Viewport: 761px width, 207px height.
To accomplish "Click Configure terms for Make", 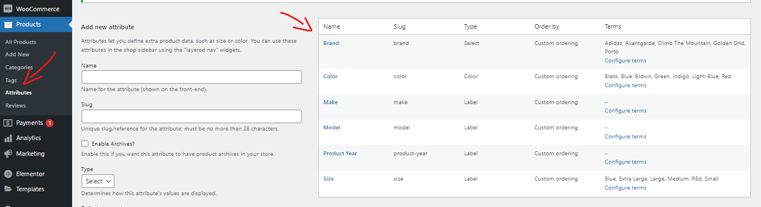I will coord(625,111).
